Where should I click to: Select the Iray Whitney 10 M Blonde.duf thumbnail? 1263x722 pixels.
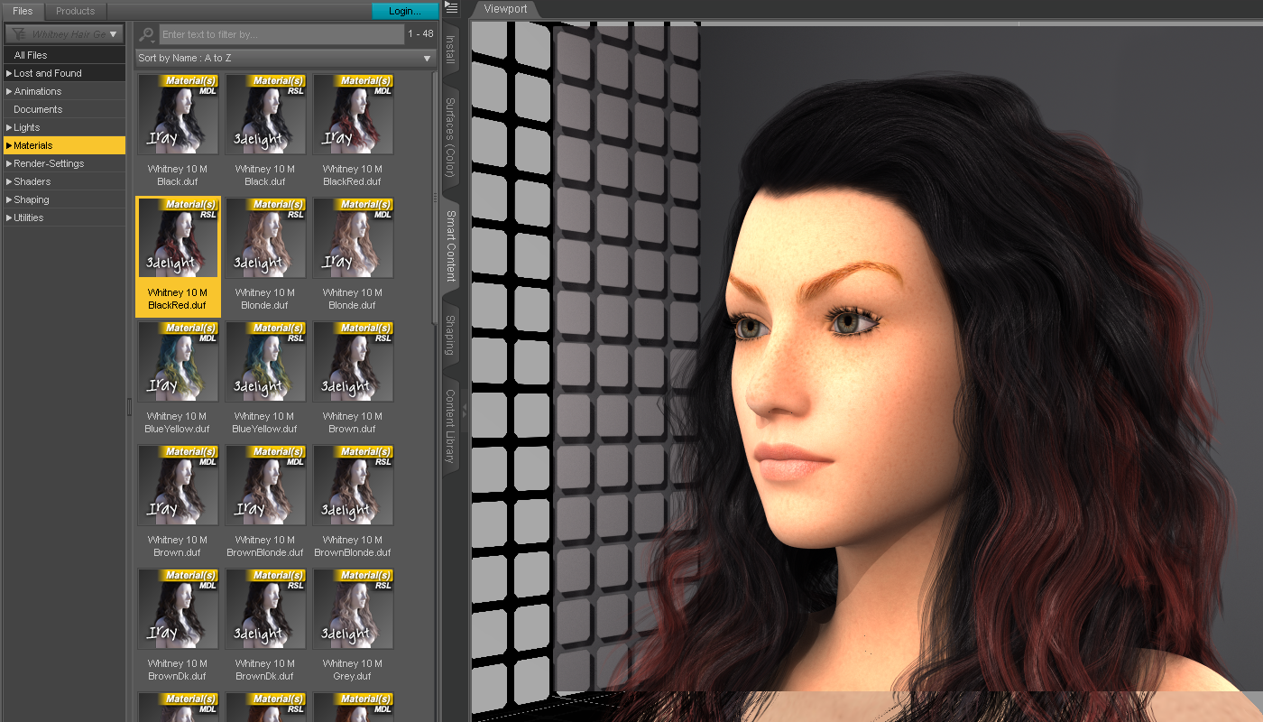(x=353, y=238)
